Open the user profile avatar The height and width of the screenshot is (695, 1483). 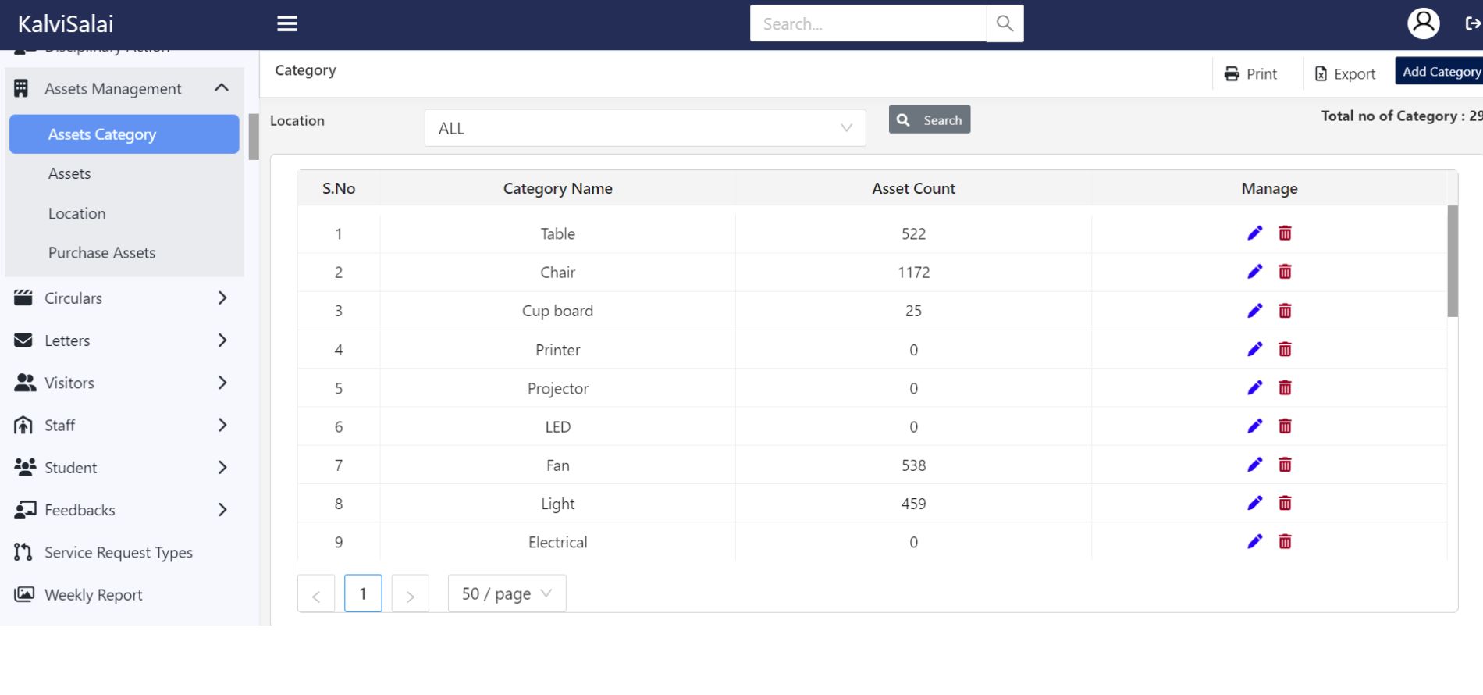(x=1423, y=23)
